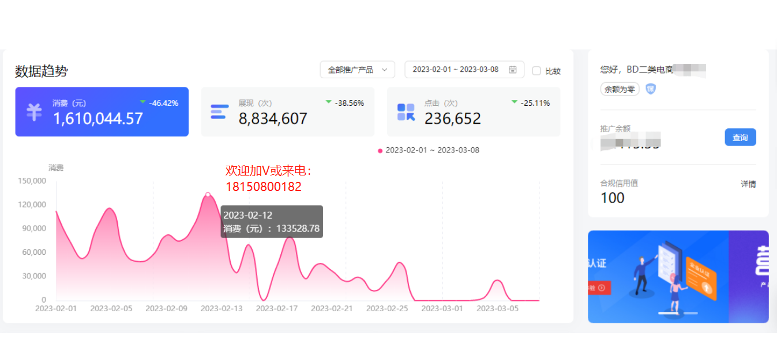Toggle the pink legend dot for the date series

tap(380, 151)
